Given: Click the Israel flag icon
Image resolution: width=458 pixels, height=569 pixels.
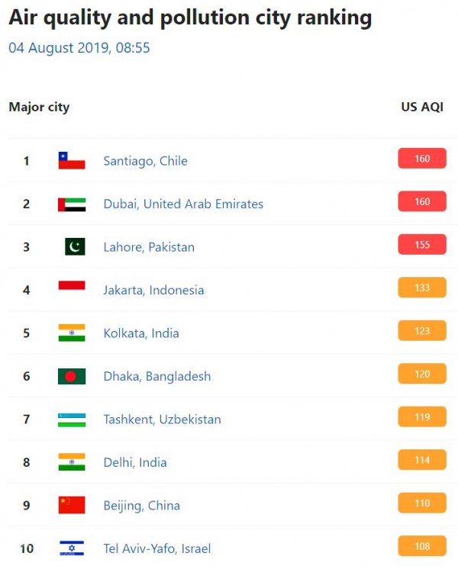Looking at the screenshot, I should (x=72, y=548).
